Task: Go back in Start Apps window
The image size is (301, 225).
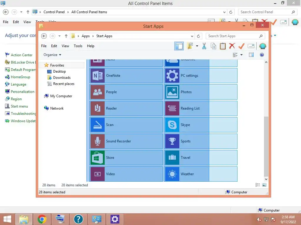Action: pyautogui.click(x=44, y=36)
